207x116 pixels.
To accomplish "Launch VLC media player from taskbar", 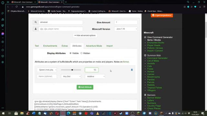I will click(x=98, y=113).
